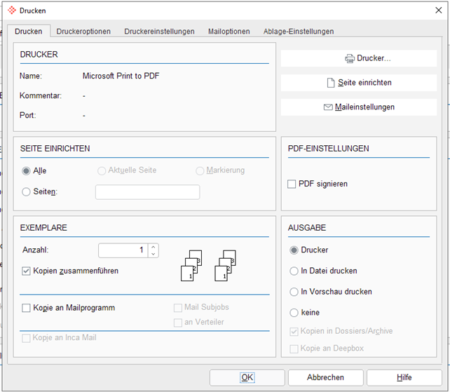This screenshot has width=450, height=392.
Task: Tick the Kopie an Inca Mail checkbox
Action: click(26, 338)
